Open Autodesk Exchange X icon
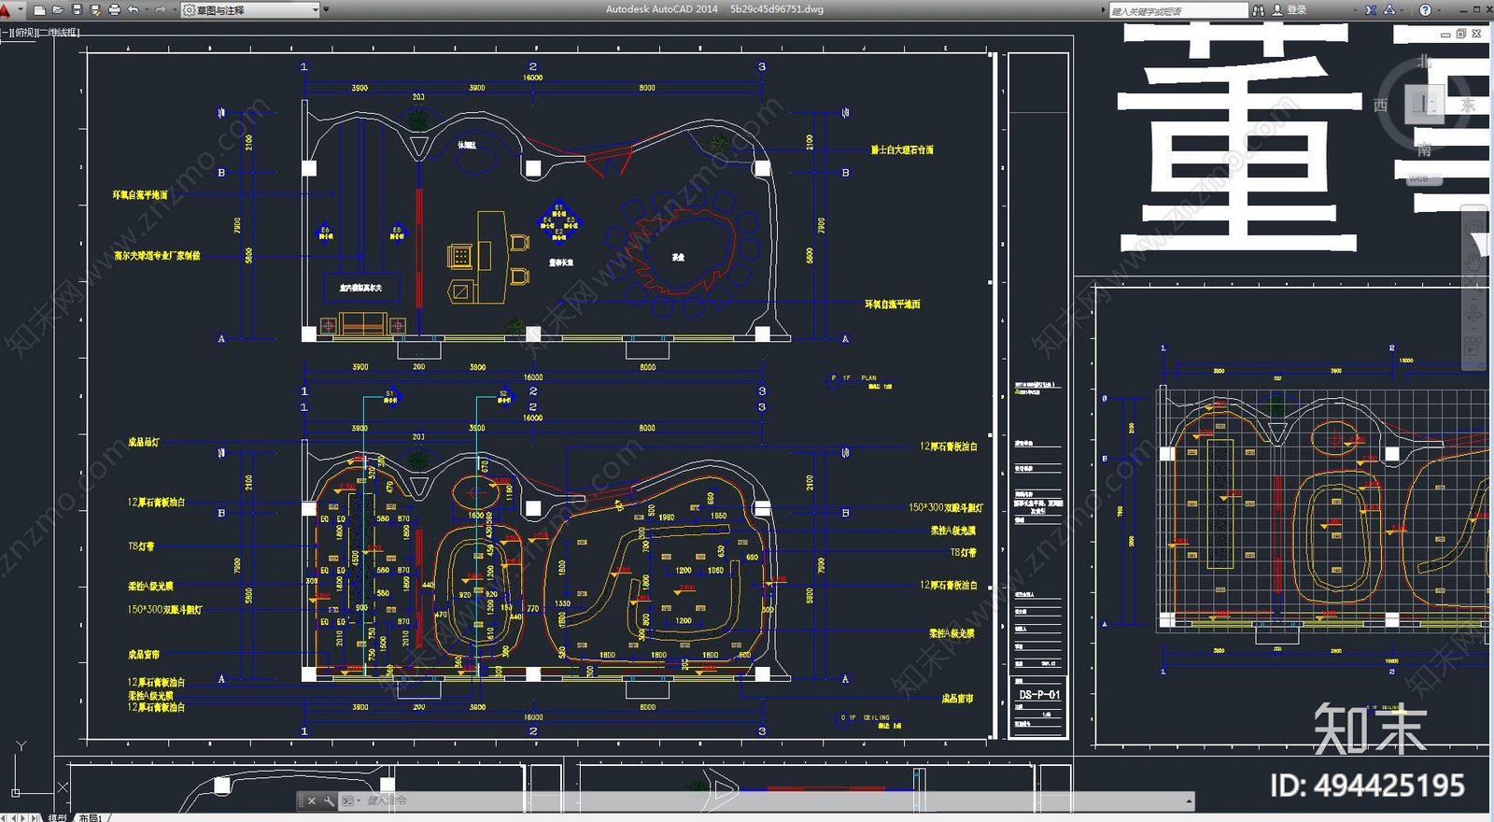1494x822 pixels. tap(1371, 9)
